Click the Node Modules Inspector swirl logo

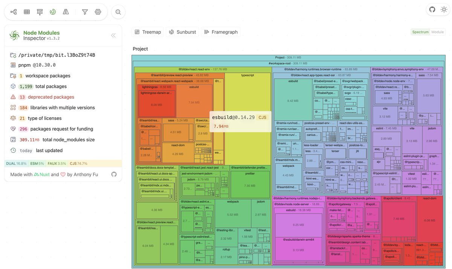[15, 35]
